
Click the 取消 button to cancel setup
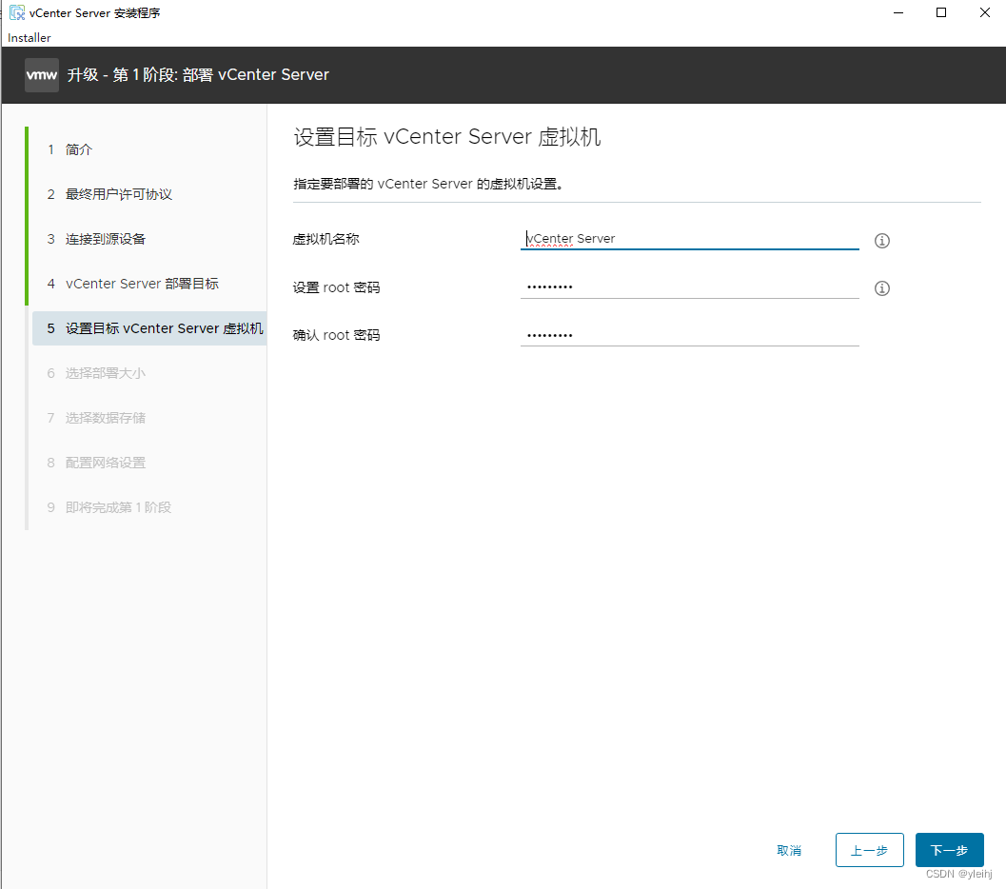(x=789, y=850)
